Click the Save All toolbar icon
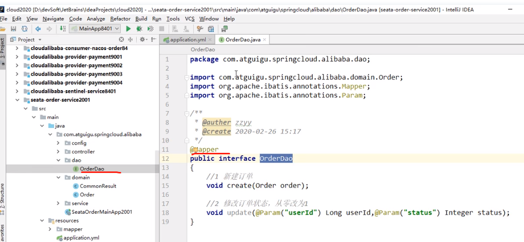The image size is (524, 242). pyautogui.click(x=14, y=29)
